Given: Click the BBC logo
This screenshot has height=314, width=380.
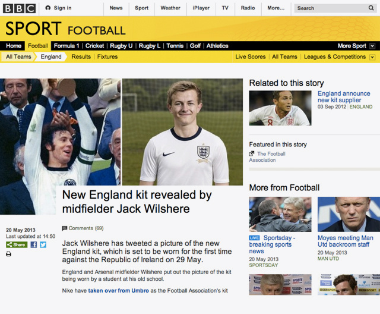Looking at the screenshot, I should pos(19,8).
